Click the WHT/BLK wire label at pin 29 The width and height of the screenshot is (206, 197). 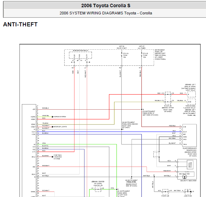[x=45, y=176]
